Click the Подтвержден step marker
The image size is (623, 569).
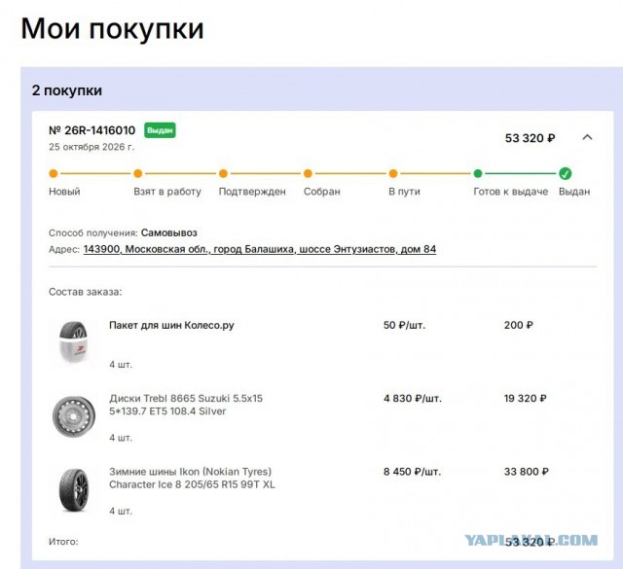click(223, 173)
